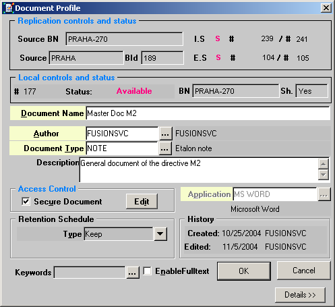
Task: Uncheck the Secure Document checkbox
Action: pyautogui.click(x=26, y=201)
